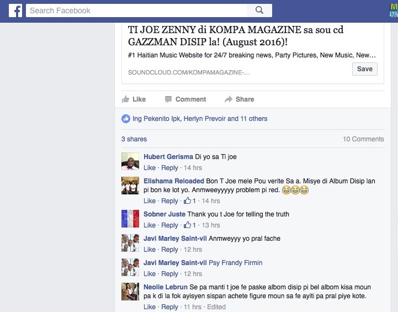
Task: Open Neolie Lebrun's avatar thumbnail
Action: (130, 292)
